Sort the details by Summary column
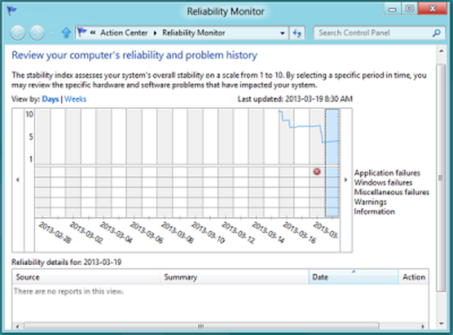This screenshot has height=335, width=453. 234,277
